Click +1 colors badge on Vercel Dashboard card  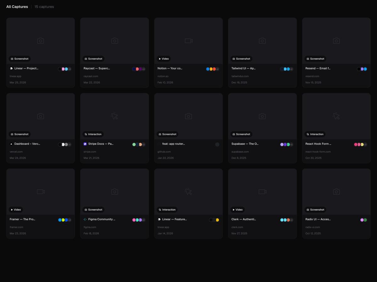(x=69, y=144)
